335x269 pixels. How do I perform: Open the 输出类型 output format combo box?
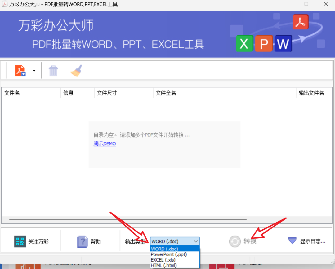196,241
